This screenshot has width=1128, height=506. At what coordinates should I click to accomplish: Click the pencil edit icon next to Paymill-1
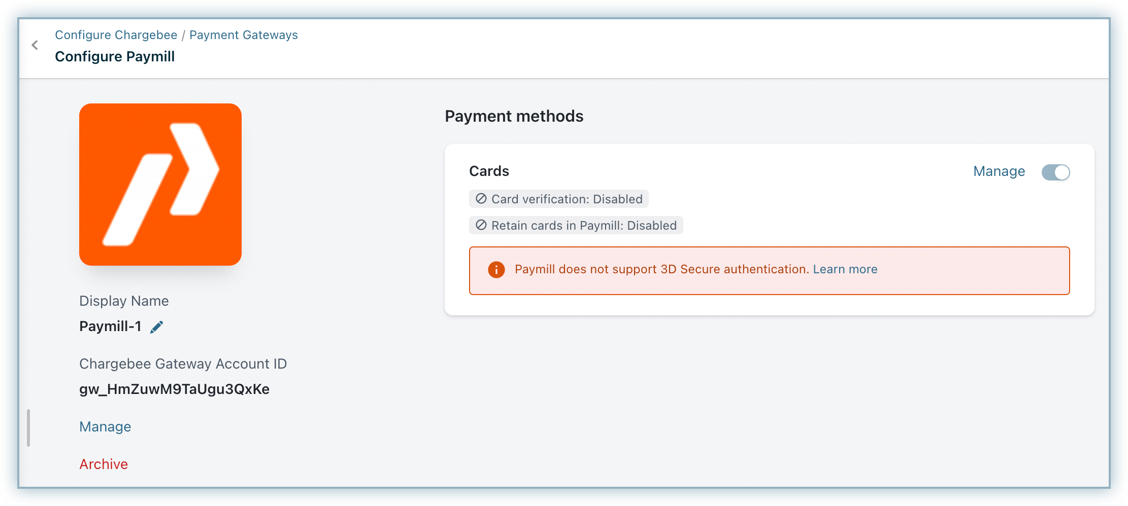(x=156, y=327)
